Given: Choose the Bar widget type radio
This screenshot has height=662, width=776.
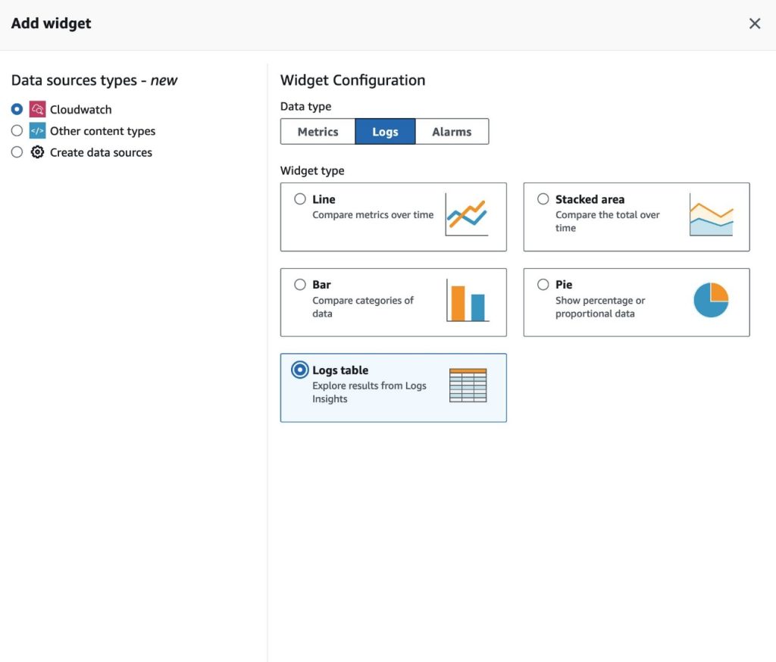Looking at the screenshot, I should (x=300, y=285).
